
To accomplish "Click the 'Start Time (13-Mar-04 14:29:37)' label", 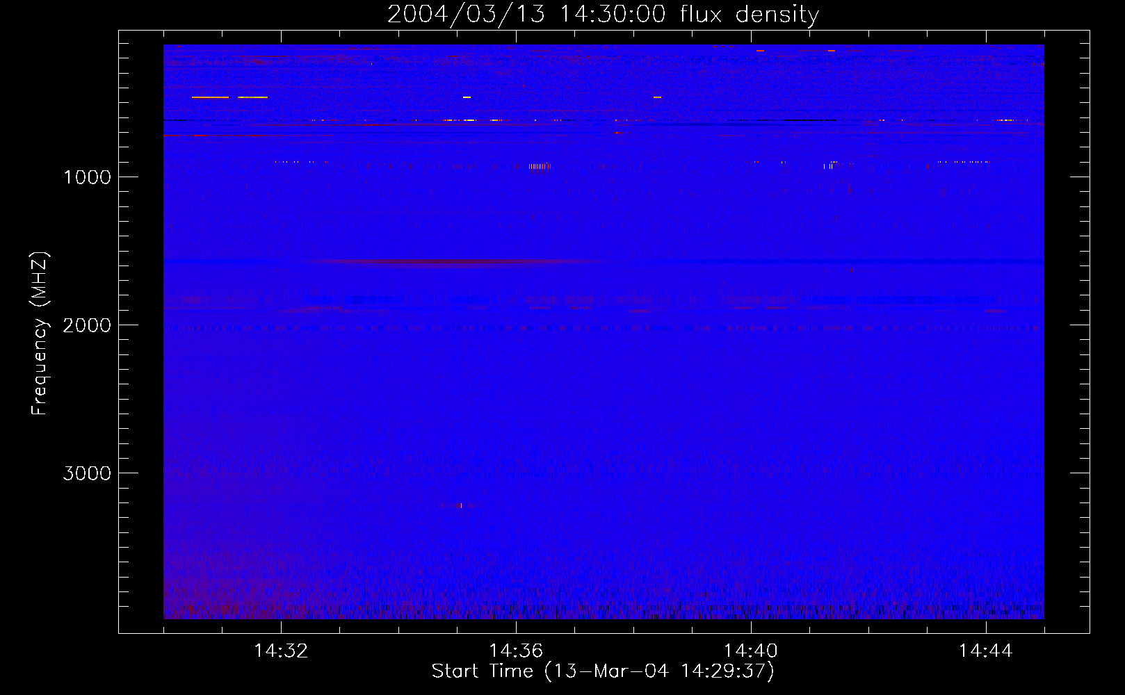I will 603,671.
